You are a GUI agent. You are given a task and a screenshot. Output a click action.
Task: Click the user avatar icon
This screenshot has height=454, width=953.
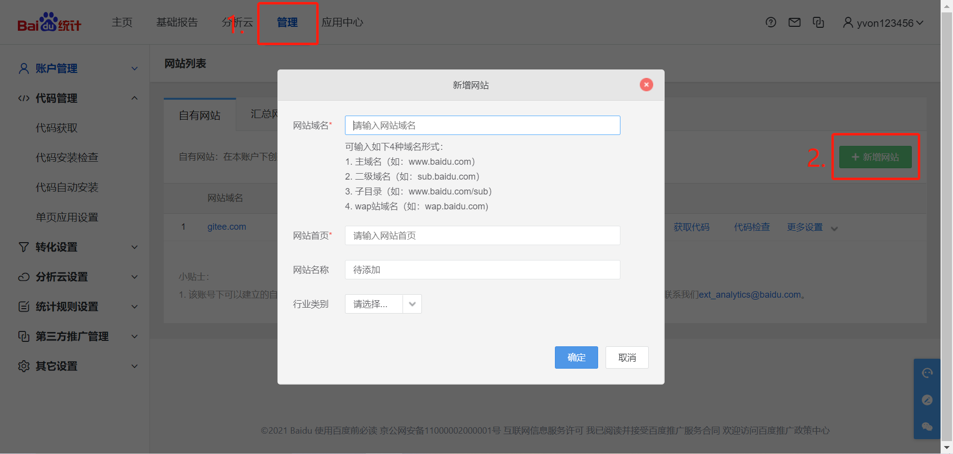point(848,23)
